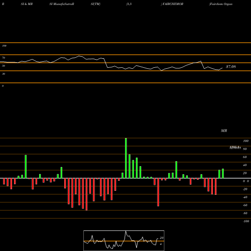The height and width of the screenshot is (251, 251).
Task: Click the longest red MR bar
Action: 86,194
